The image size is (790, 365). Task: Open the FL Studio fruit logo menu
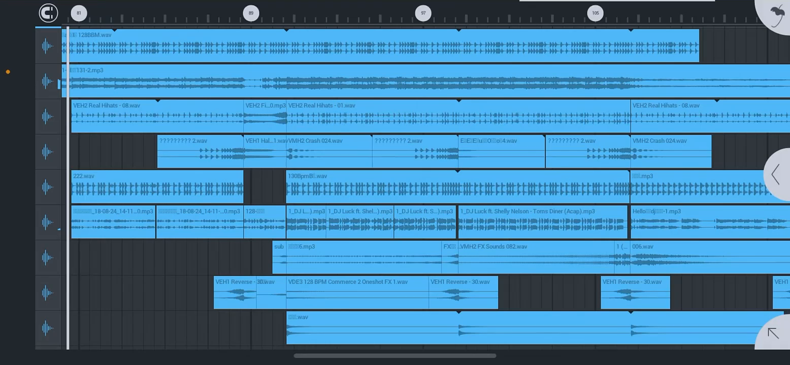[776, 15]
